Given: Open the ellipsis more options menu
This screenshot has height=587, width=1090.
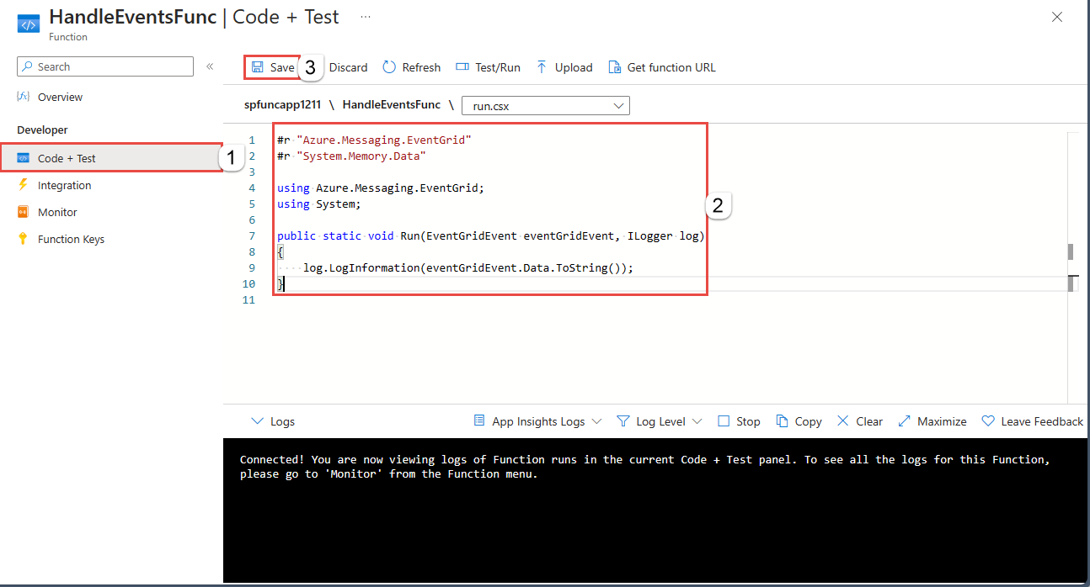Looking at the screenshot, I should click(x=365, y=16).
